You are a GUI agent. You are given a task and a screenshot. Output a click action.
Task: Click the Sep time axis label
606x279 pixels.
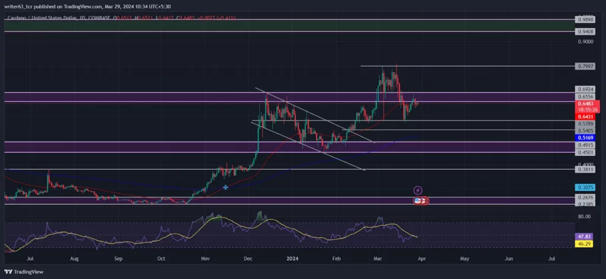[118, 258]
